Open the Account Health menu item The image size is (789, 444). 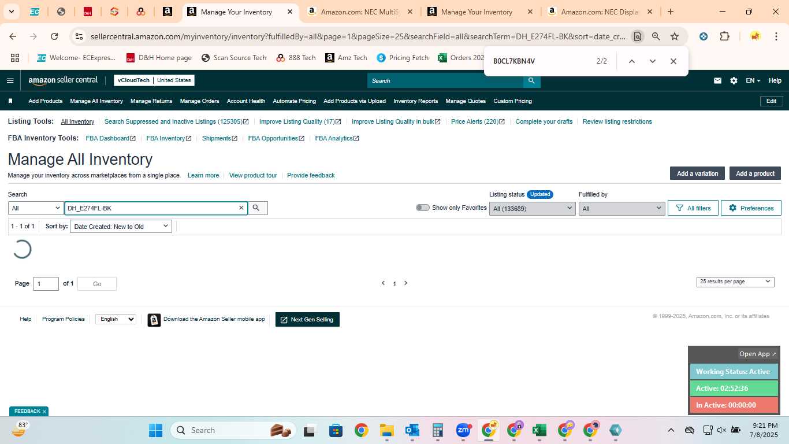[x=246, y=101]
